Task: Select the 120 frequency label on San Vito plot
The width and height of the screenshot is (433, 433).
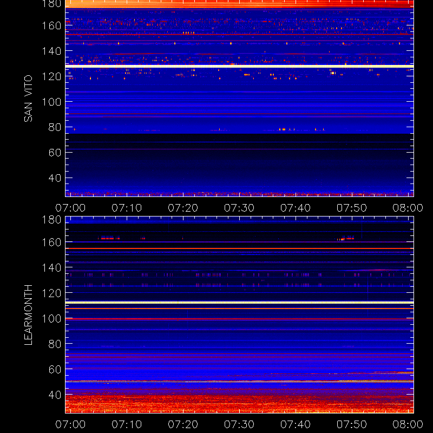Action: pos(51,76)
